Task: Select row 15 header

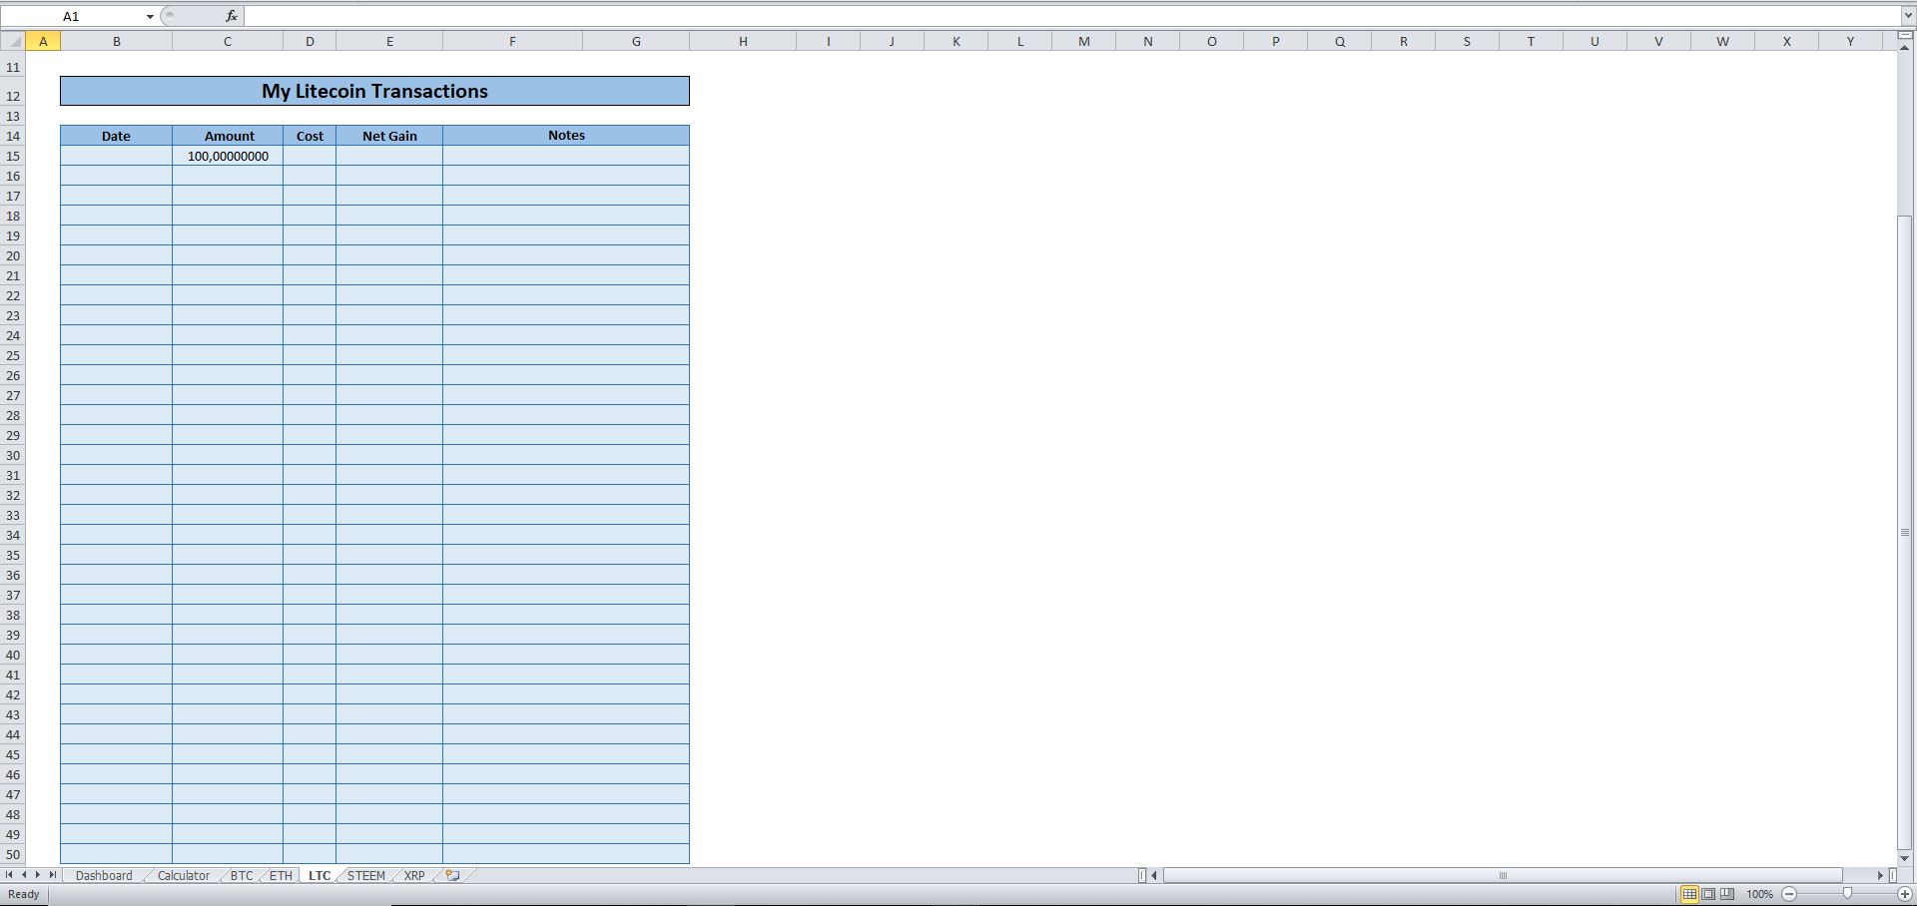Action: [x=13, y=156]
